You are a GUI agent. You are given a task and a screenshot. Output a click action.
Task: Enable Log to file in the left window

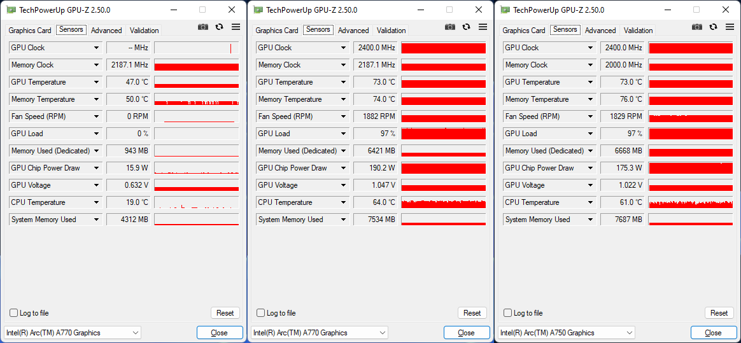pyautogui.click(x=14, y=313)
